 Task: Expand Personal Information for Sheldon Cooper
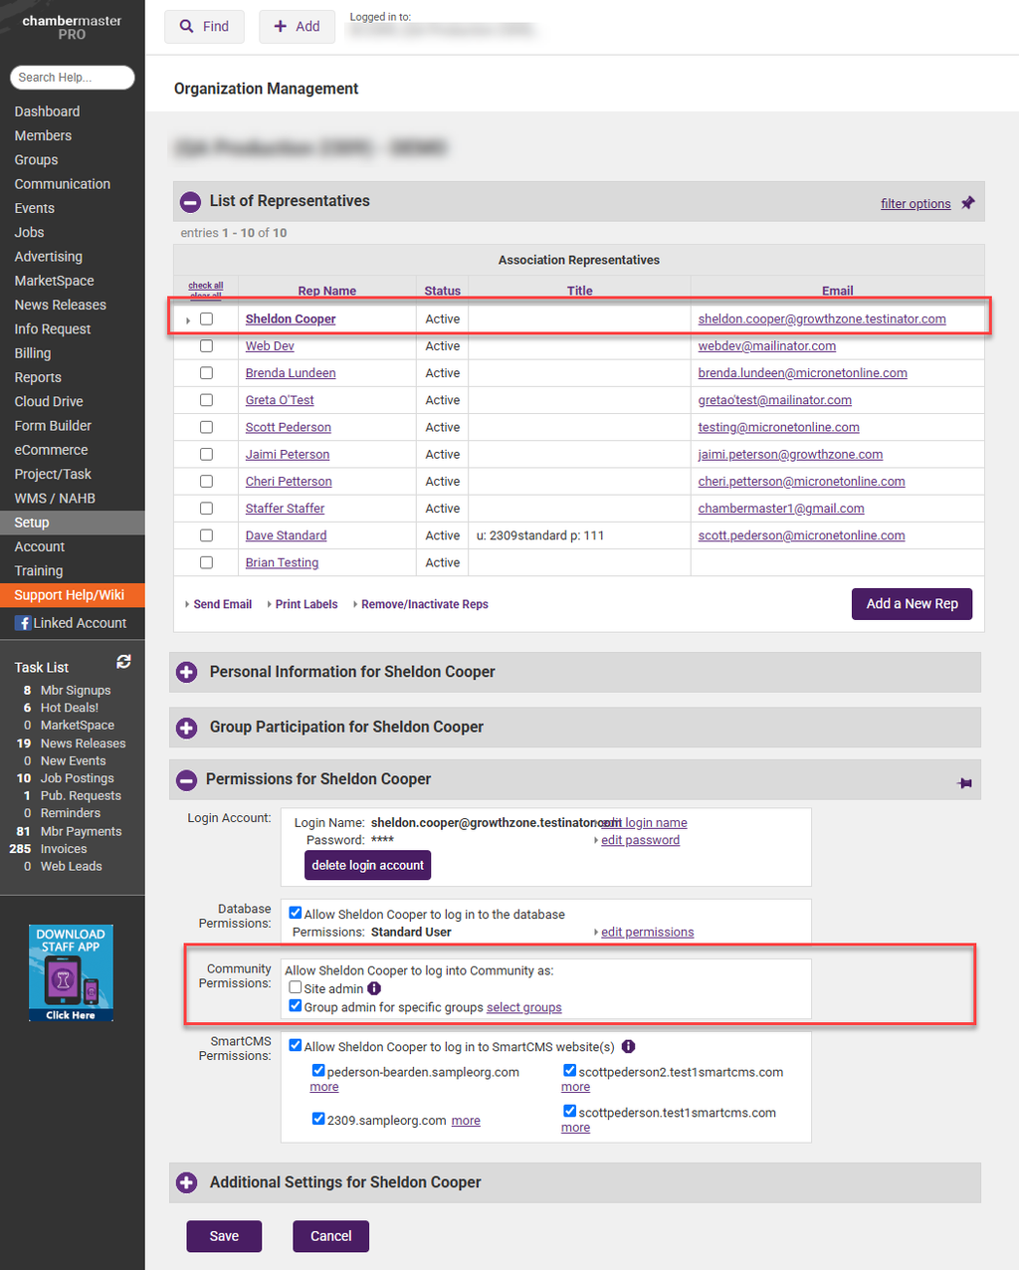tap(186, 673)
